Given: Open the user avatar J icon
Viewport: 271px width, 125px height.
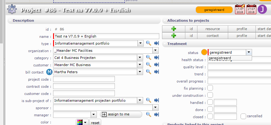Looking at the screenshot, I should (262, 9).
